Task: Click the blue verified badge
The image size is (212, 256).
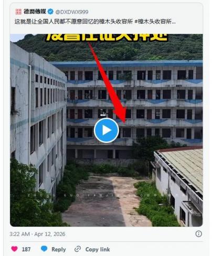Action: coord(51,12)
